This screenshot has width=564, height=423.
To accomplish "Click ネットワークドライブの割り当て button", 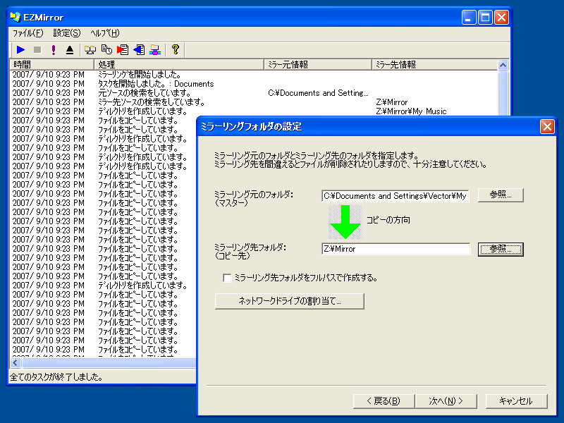I will pyautogui.click(x=290, y=301).
